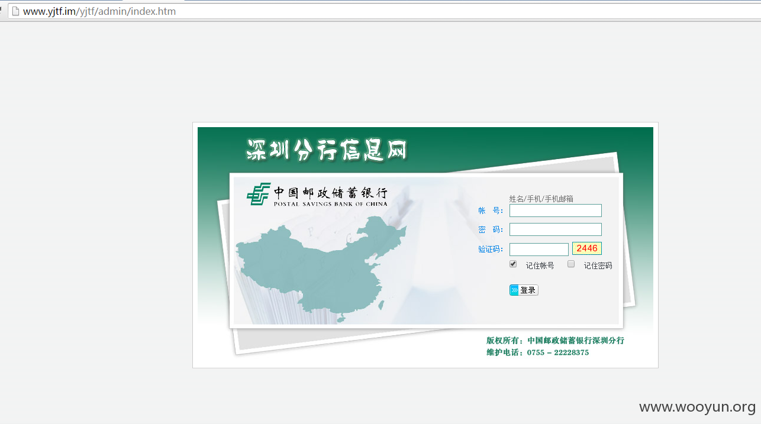This screenshot has width=761, height=424.
Task: Click the browser address bar URL
Action: tap(99, 11)
